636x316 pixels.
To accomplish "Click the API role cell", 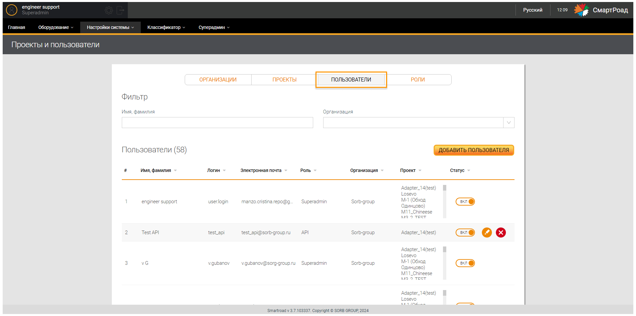I will tap(305, 233).
